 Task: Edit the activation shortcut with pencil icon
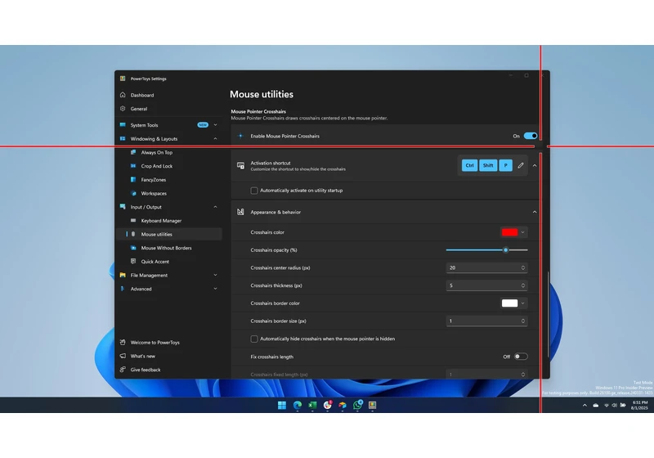coord(521,165)
